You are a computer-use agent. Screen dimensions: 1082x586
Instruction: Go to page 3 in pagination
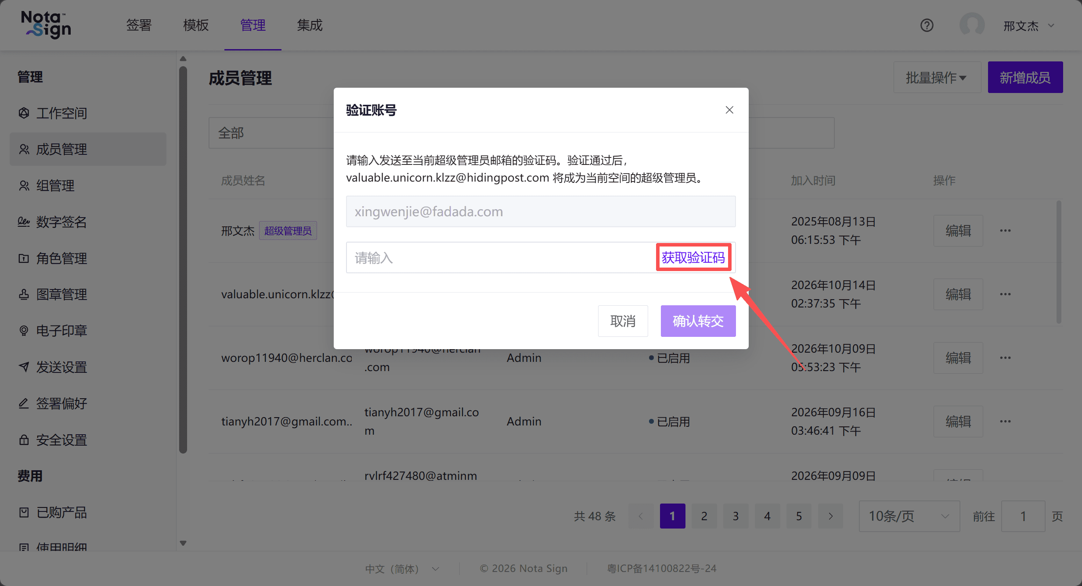click(x=736, y=516)
